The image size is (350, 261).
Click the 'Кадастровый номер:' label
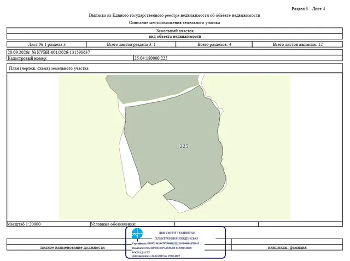[27, 58]
